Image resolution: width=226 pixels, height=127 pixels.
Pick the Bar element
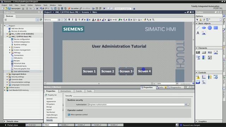pyautogui.click(x=204, y=58)
